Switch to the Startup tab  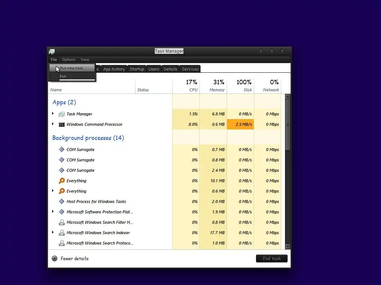137,69
